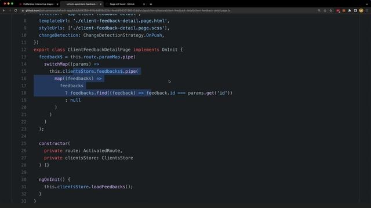Click 'ClientFeedbackDetailPage' class name
371x208 pixels.
[x=99, y=50]
